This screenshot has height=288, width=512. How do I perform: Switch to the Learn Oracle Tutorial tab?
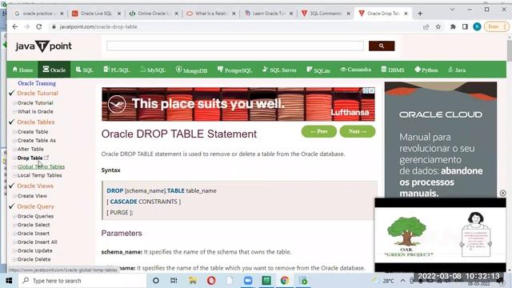(269, 14)
